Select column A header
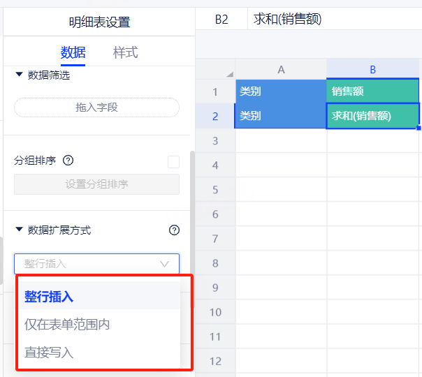 point(281,69)
